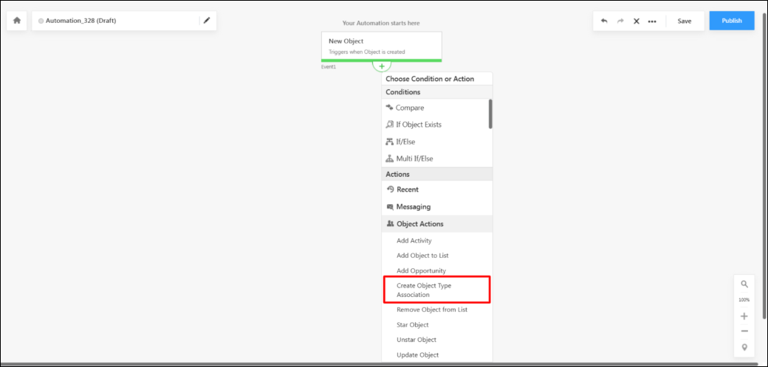Click the pencil icon to rename automation

[207, 21]
